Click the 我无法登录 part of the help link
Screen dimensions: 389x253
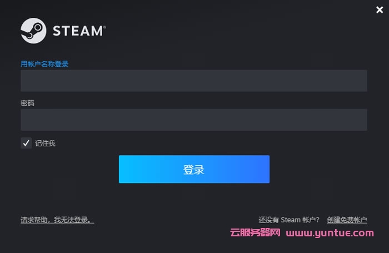(71, 220)
